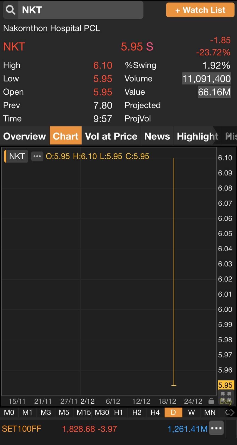Expand the chart to fullscreen

[x=226, y=397]
